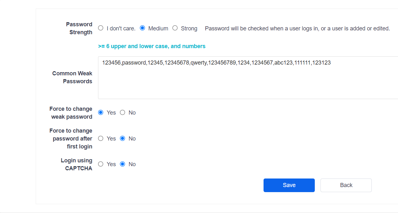Image resolution: width=398 pixels, height=213 pixels.
Task: Click inside the Common Weak Passwords text area
Action: click(x=247, y=83)
